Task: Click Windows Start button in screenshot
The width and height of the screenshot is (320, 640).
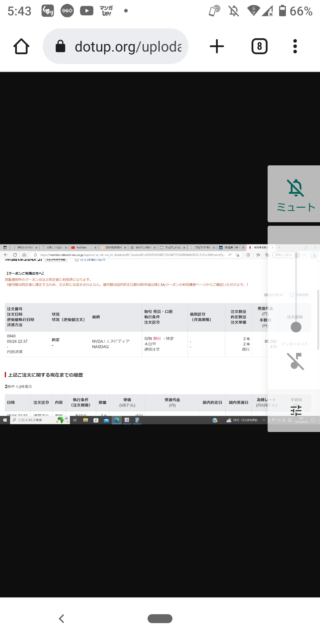Action: click(5, 420)
